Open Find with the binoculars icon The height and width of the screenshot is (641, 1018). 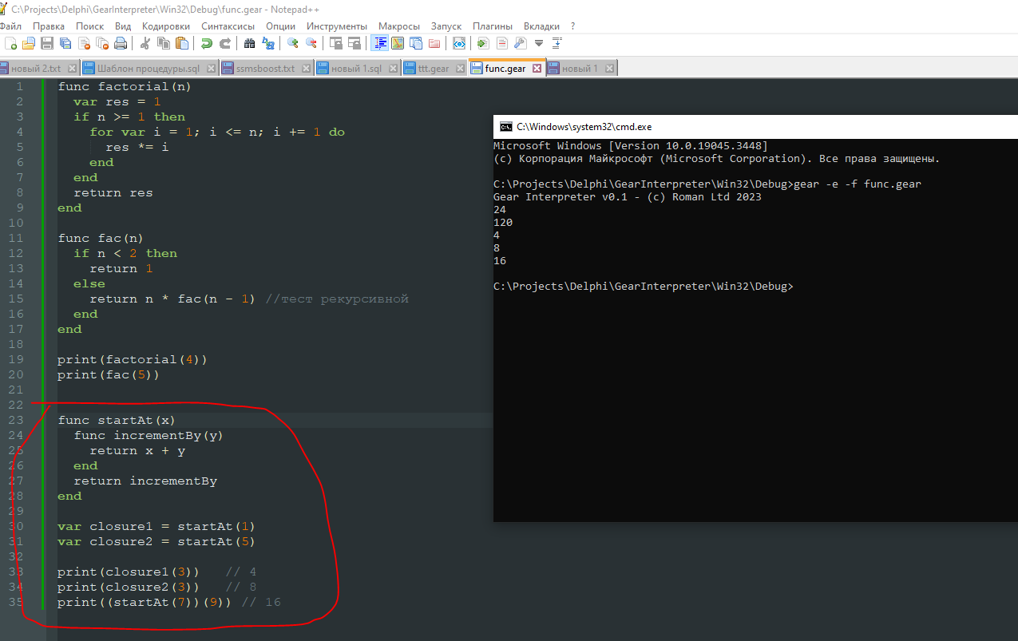(250, 44)
